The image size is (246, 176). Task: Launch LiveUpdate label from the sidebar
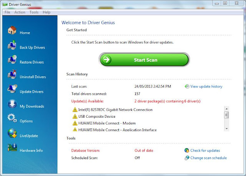click(29, 136)
